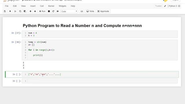The width and height of the screenshot is (185, 104).
Task: Click the 'k = 3' line
Action: click(31, 36)
